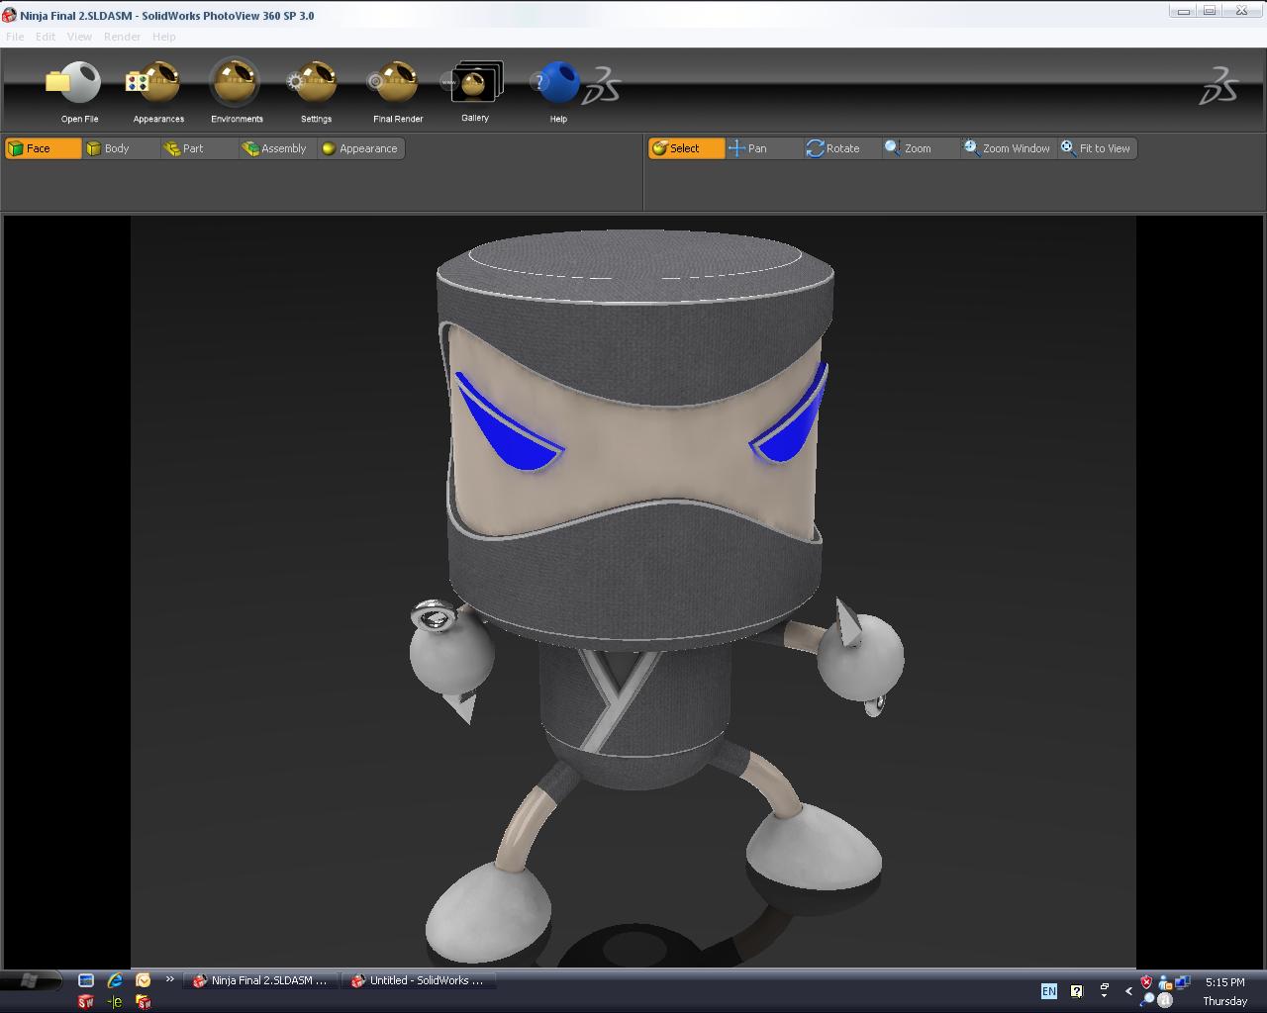The width and height of the screenshot is (1267, 1013).
Task: Click the network computers tray icon
Action: tap(1182, 982)
